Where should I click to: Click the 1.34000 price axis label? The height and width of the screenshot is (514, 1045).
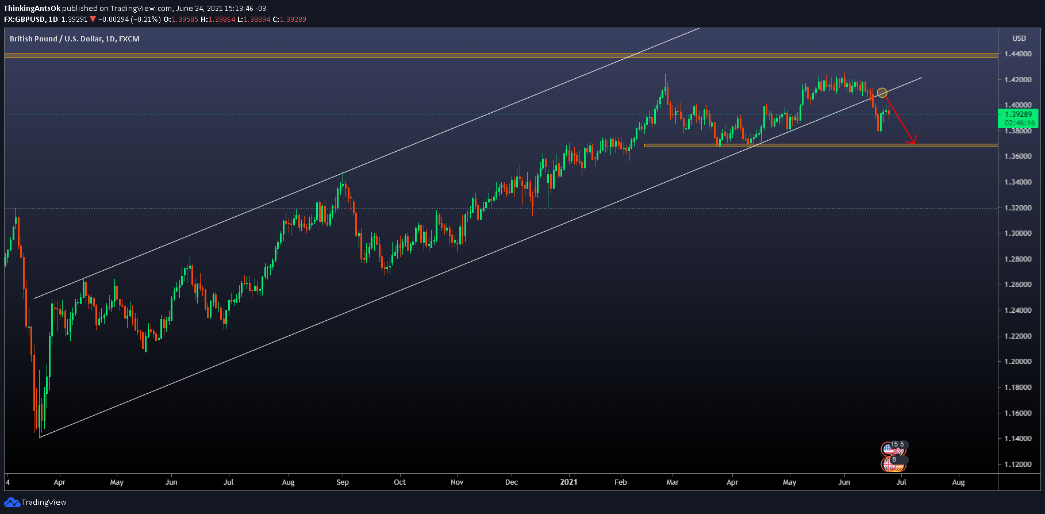[x=1018, y=182]
